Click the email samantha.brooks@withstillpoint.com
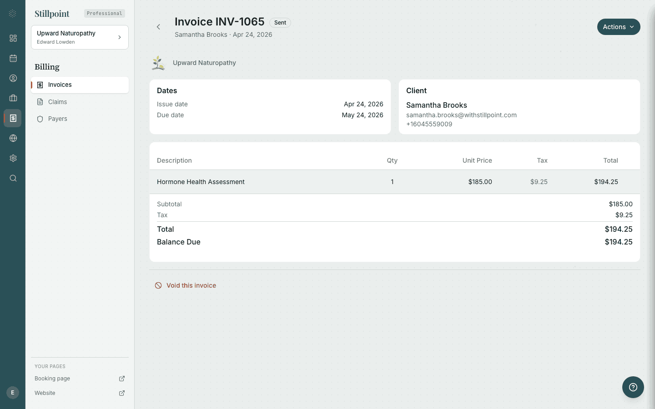This screenshot has width=655, height=409. click(461, 115)
